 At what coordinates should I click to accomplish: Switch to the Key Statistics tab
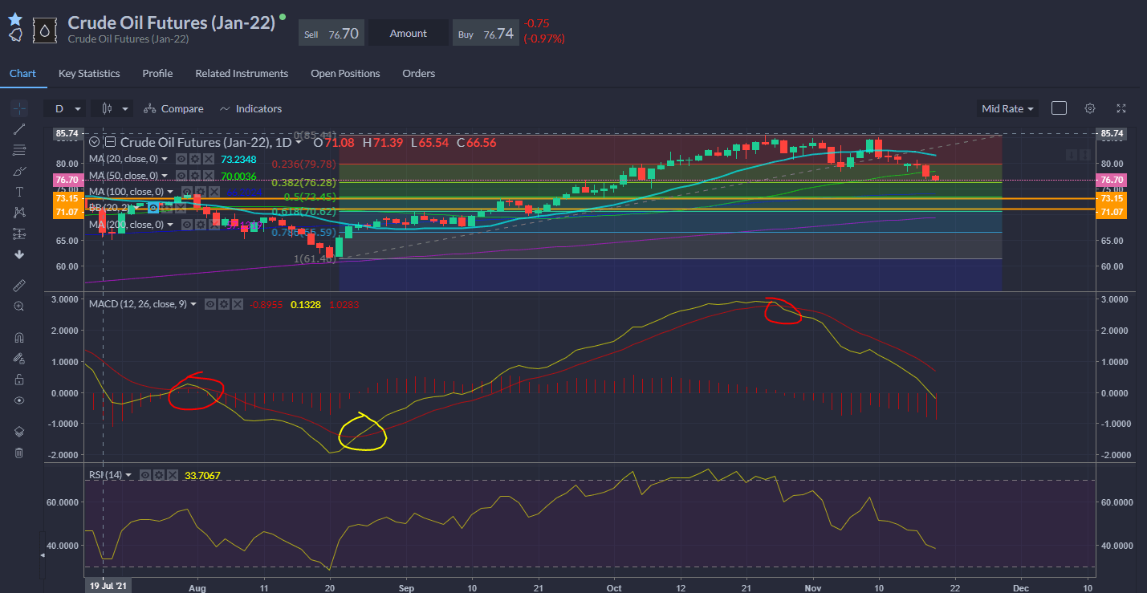pos(88,73)
